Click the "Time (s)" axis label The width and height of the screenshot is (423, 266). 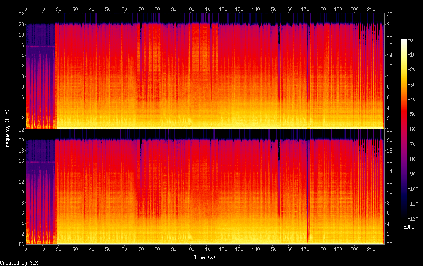click(x=205, y=257)
